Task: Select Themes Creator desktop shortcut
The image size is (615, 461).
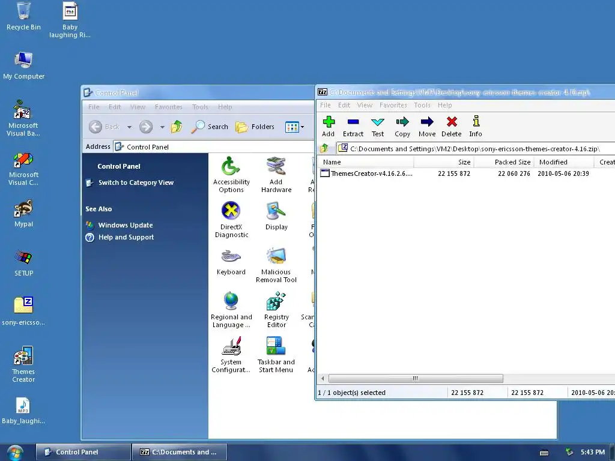Action: [23, 364]
